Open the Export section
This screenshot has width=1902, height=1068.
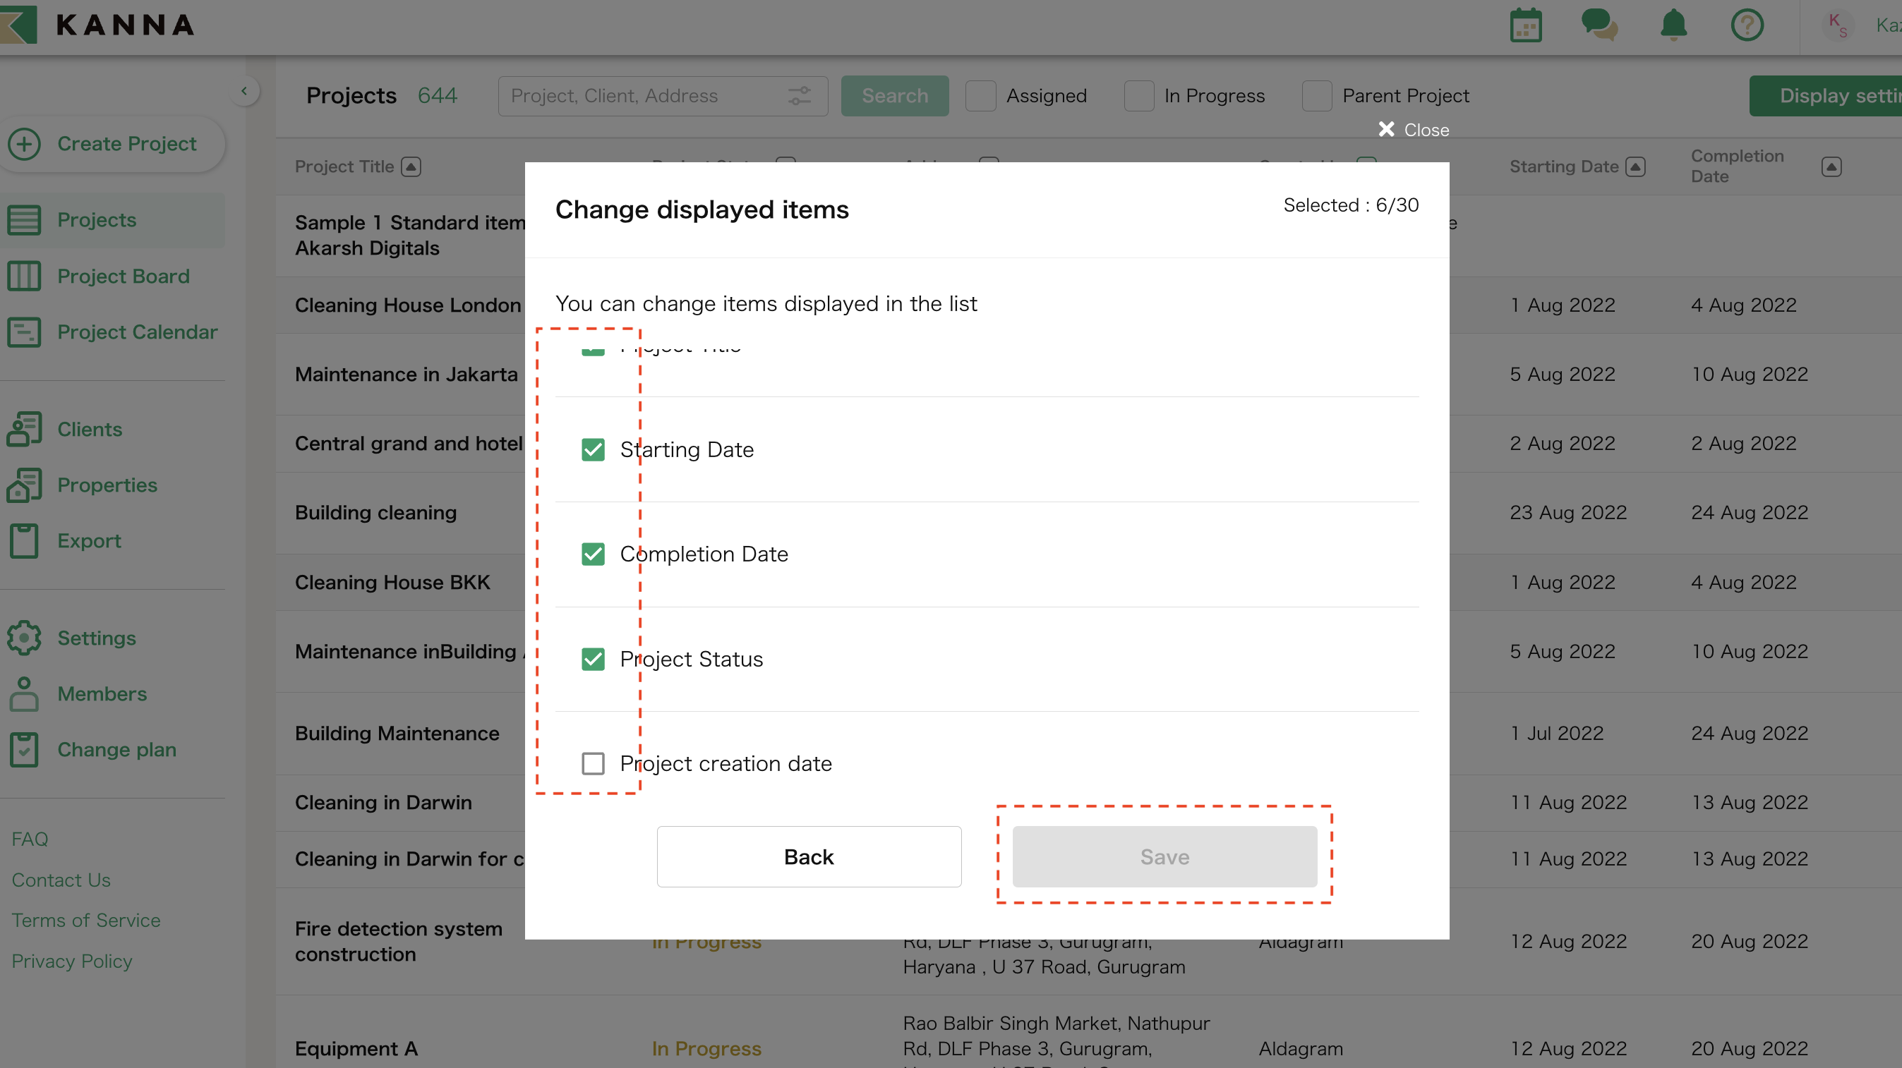89,540
